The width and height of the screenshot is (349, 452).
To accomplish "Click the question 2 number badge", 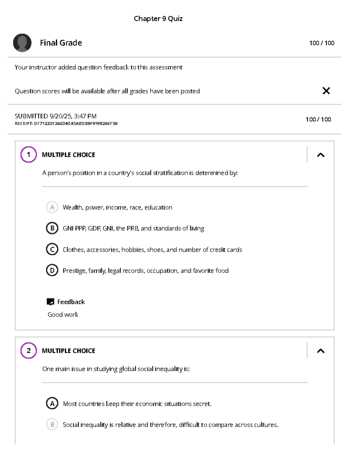I will [29, 350].
